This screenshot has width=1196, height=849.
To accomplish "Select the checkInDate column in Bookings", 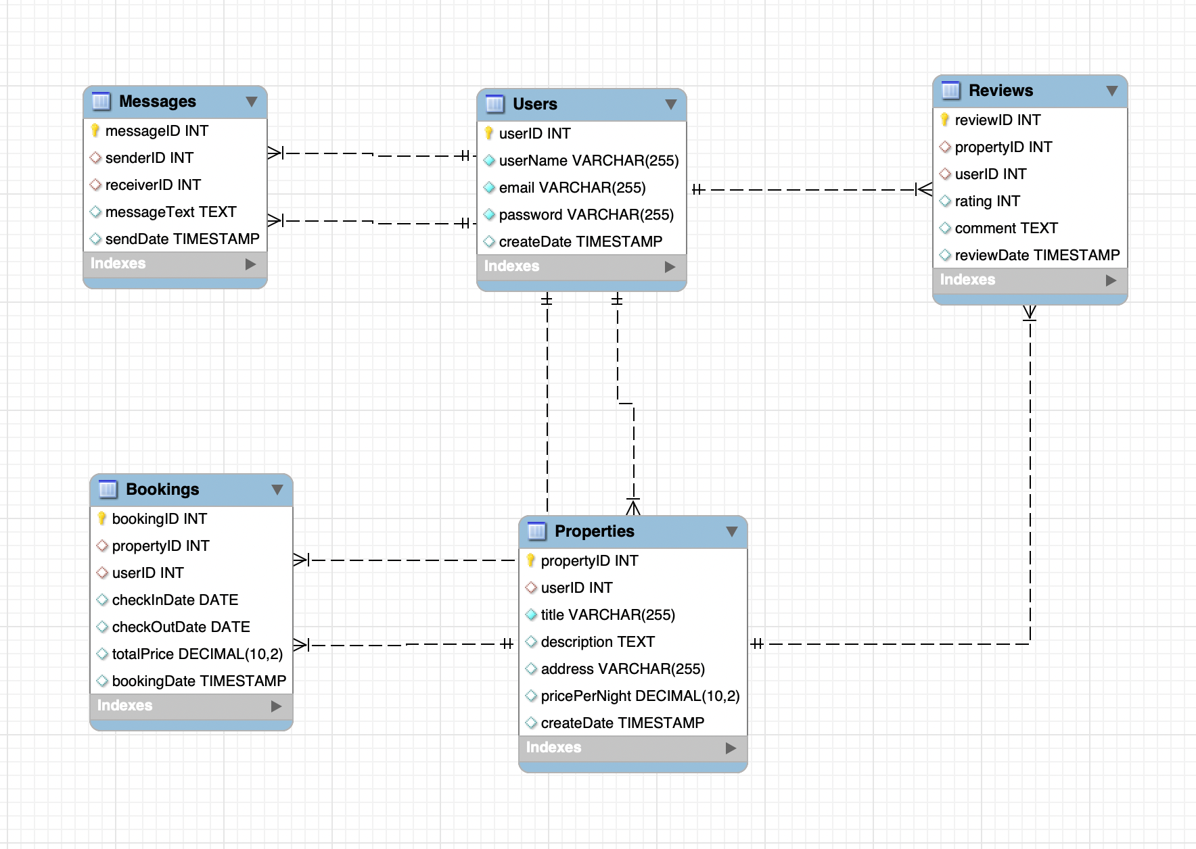I will pos(175,600).
